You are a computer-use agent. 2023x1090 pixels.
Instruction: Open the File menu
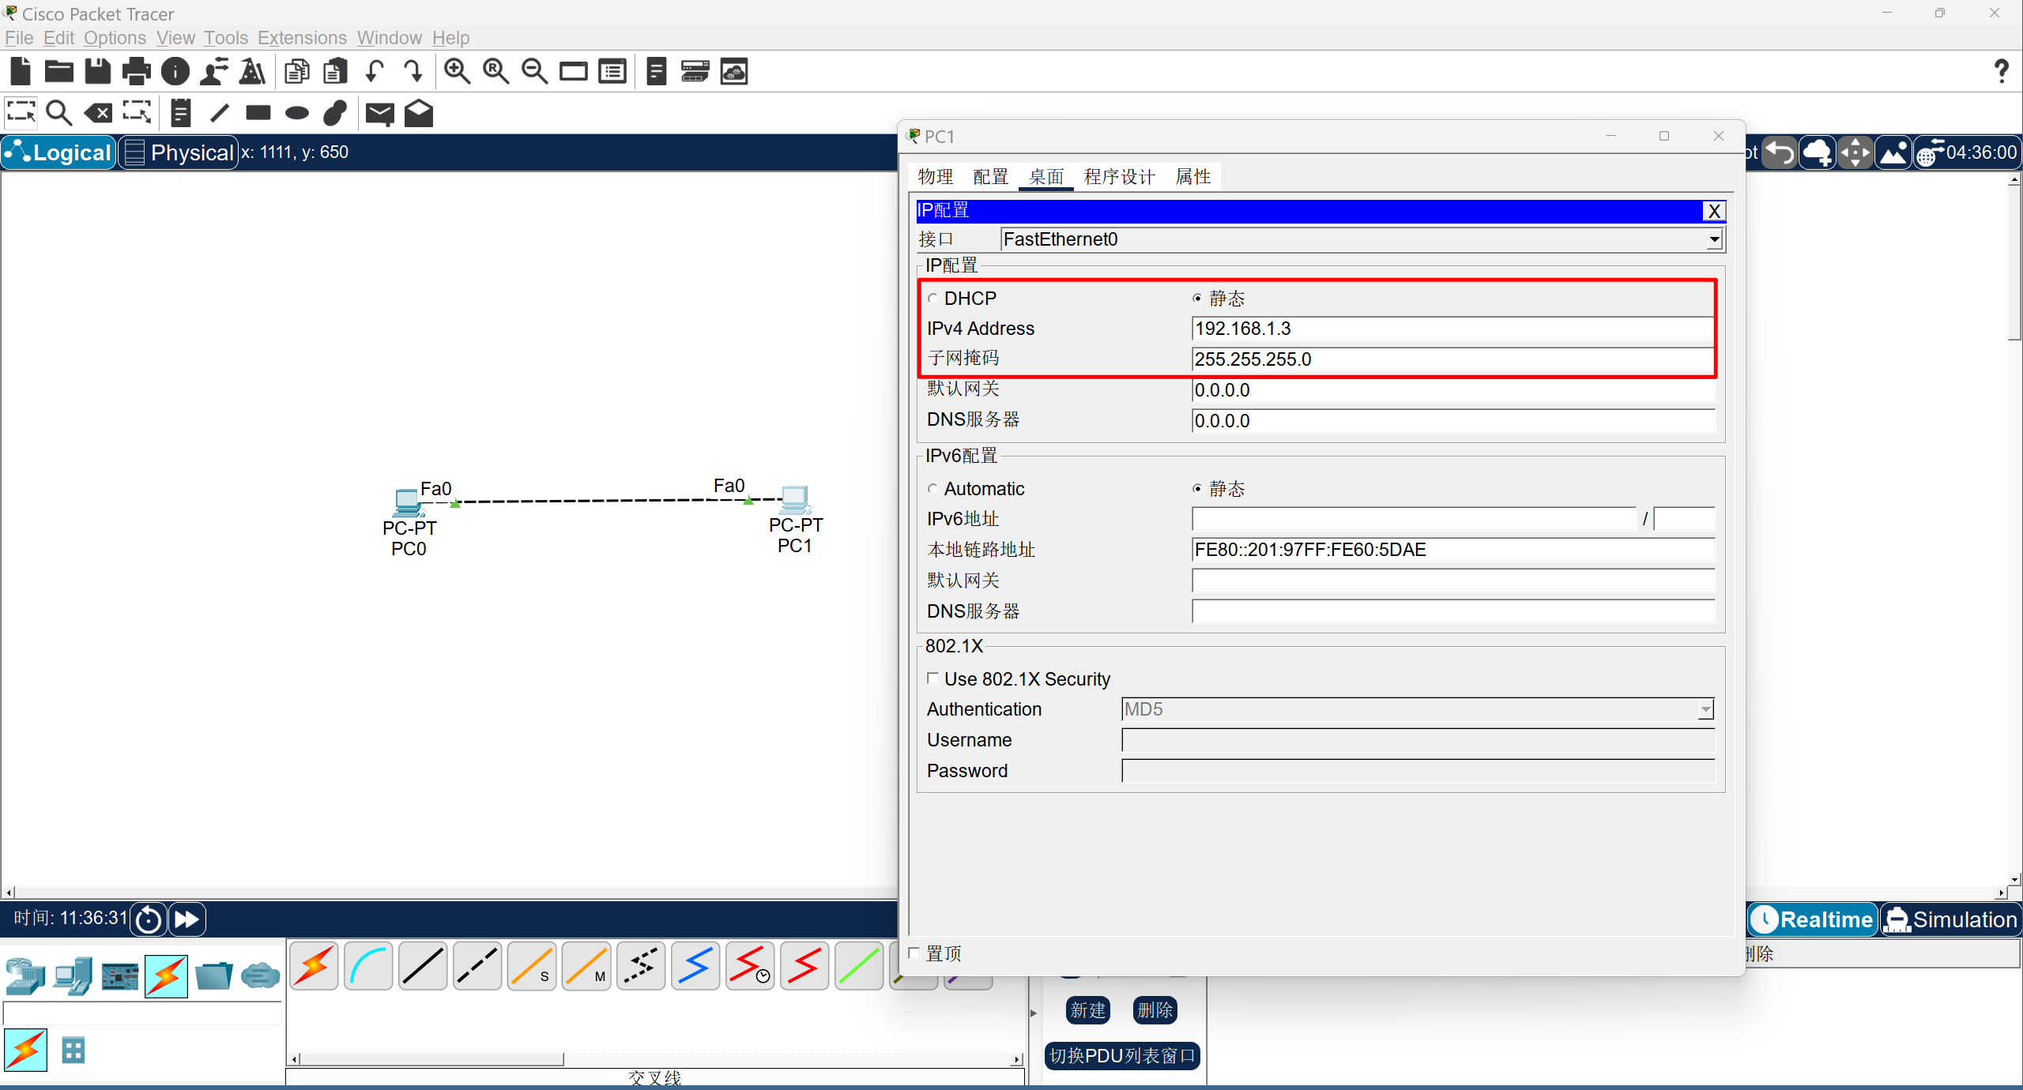click(x=19, y=38)
